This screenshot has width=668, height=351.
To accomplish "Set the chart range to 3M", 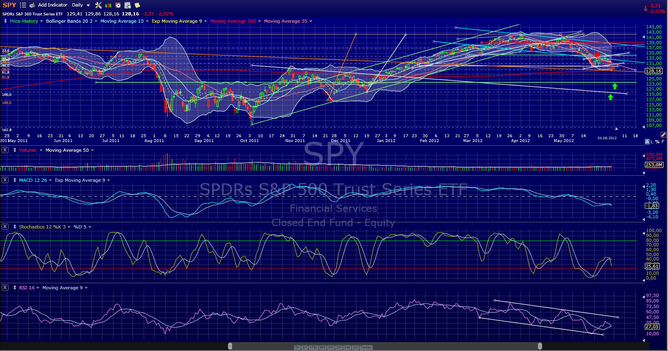I will click(331, 347).
